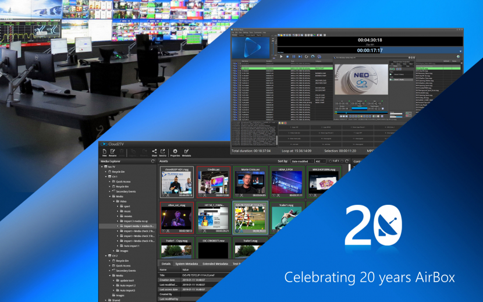483x302 pixels.
Task: Click the Delete trash icon in Cloud2TV toolbar
Action: point(122,151)
